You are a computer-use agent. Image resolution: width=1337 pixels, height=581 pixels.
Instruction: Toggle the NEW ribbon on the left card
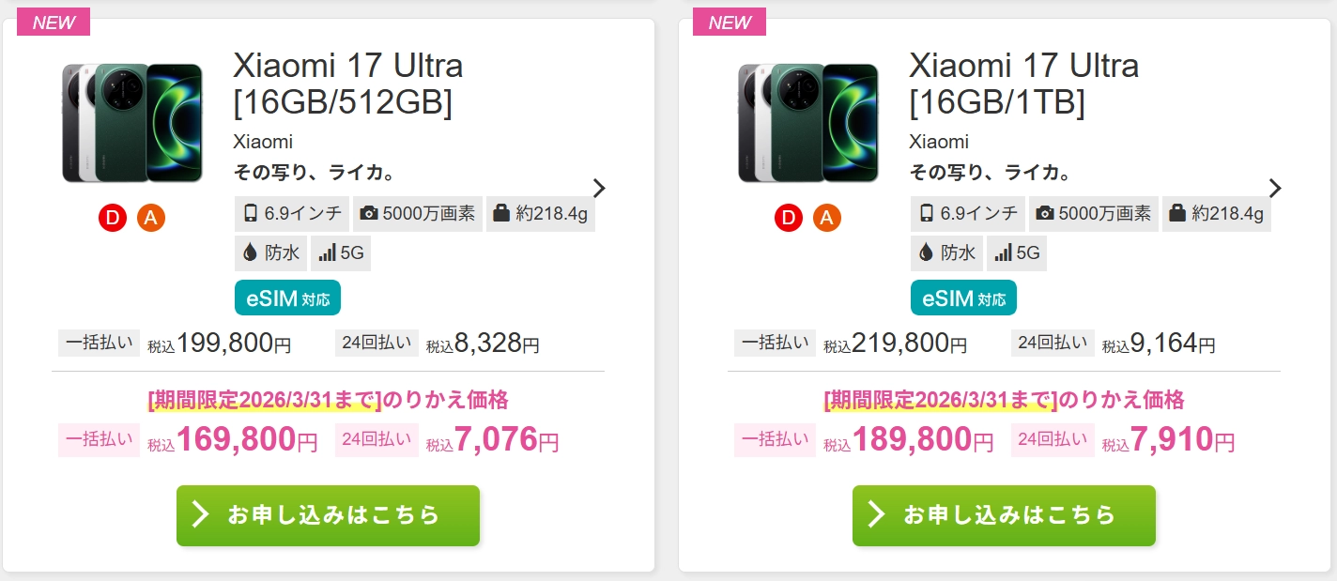click(x=53, y=22)
